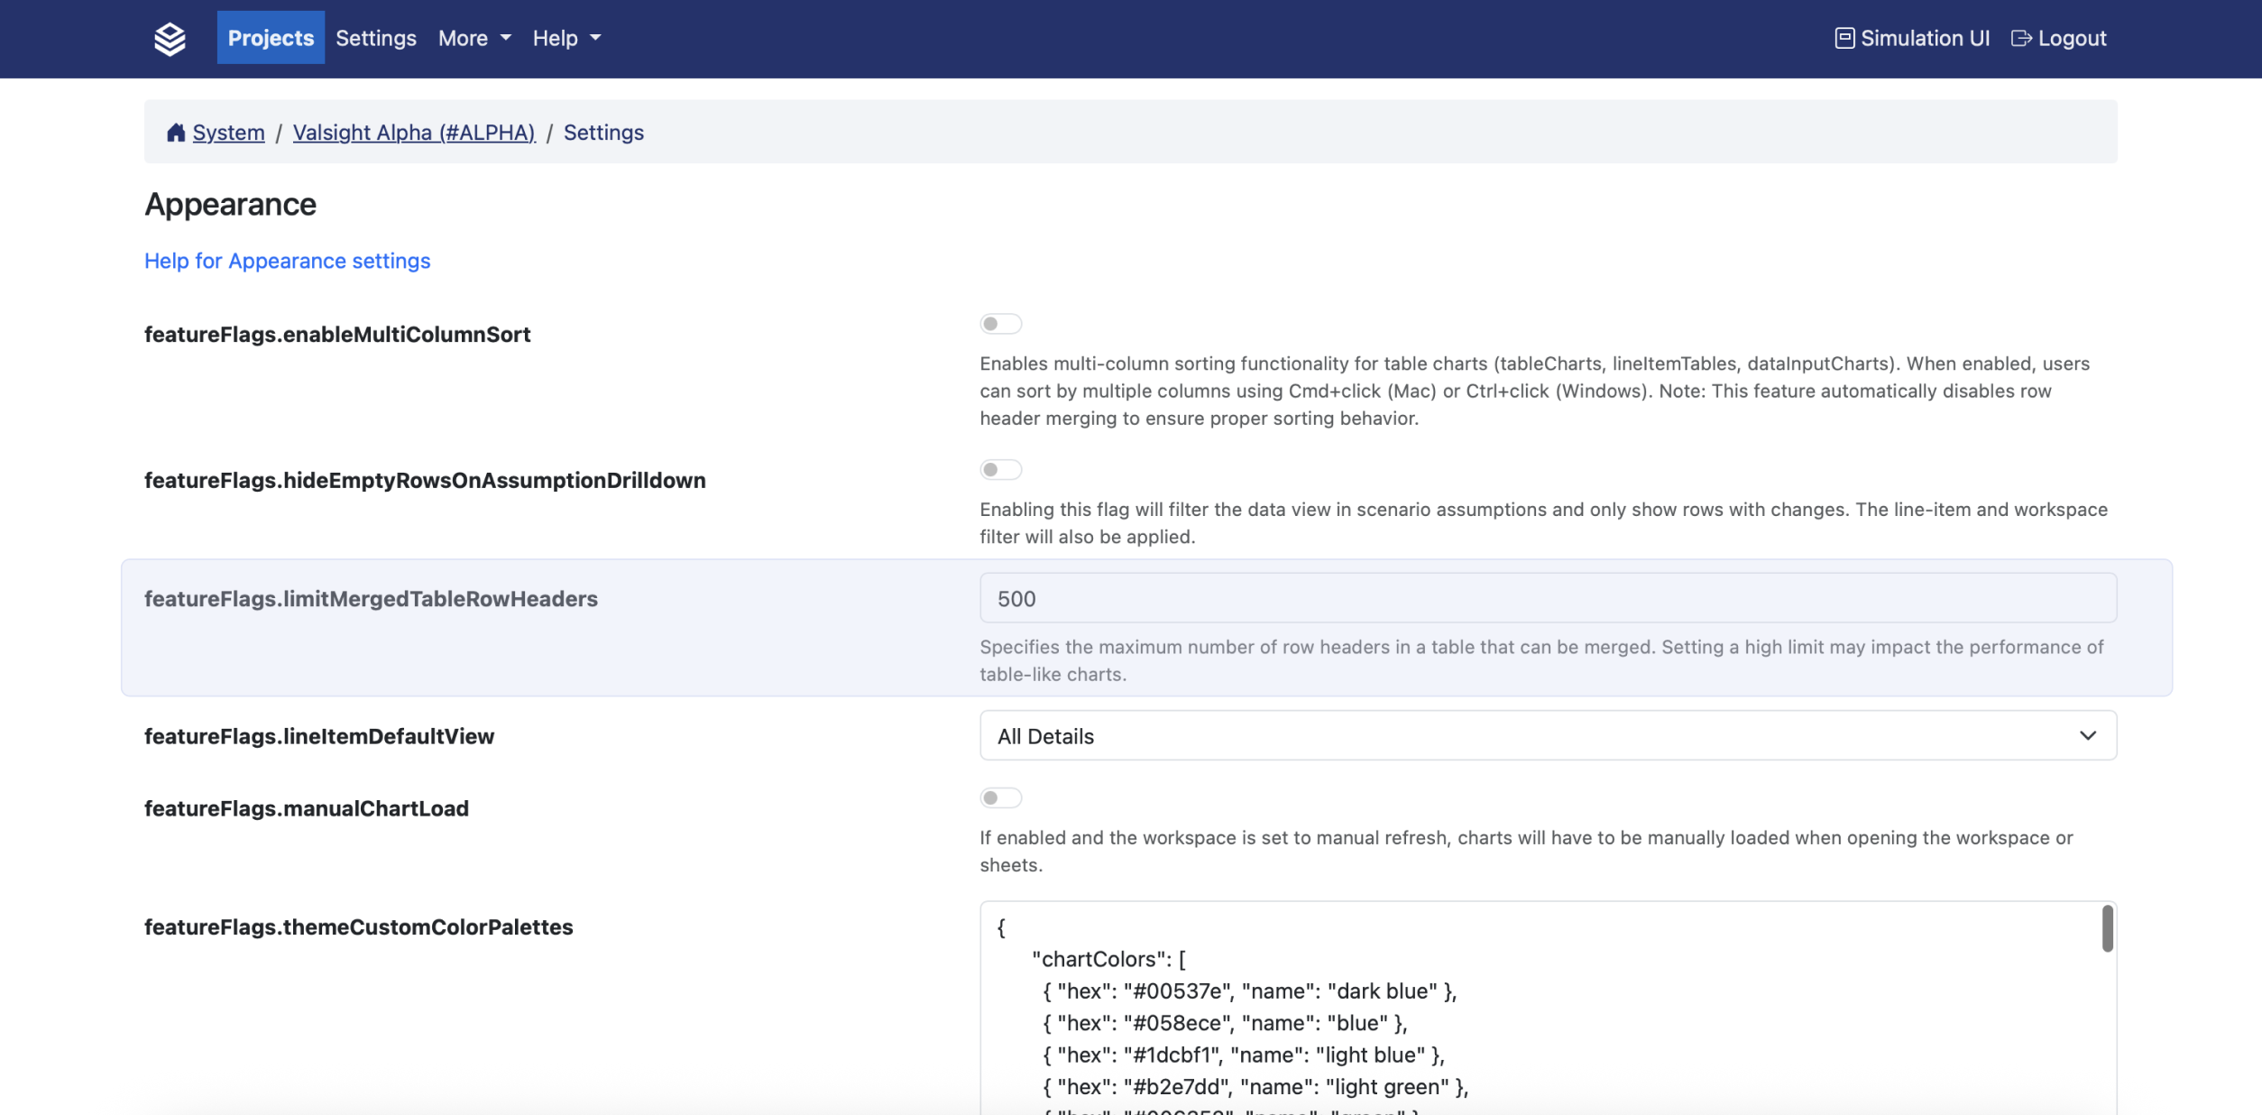The image size is (2262, 1115).
Task: Turn on the manualChartLoad switch
Action: point(1000,798)
